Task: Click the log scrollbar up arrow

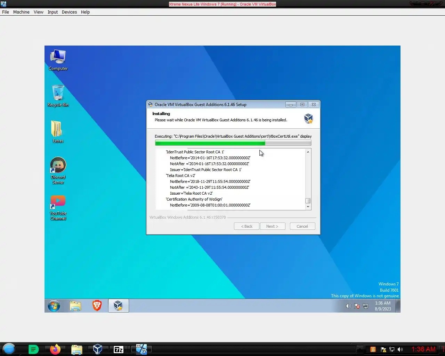Action: pyautogui.click(x=308, y=152)
